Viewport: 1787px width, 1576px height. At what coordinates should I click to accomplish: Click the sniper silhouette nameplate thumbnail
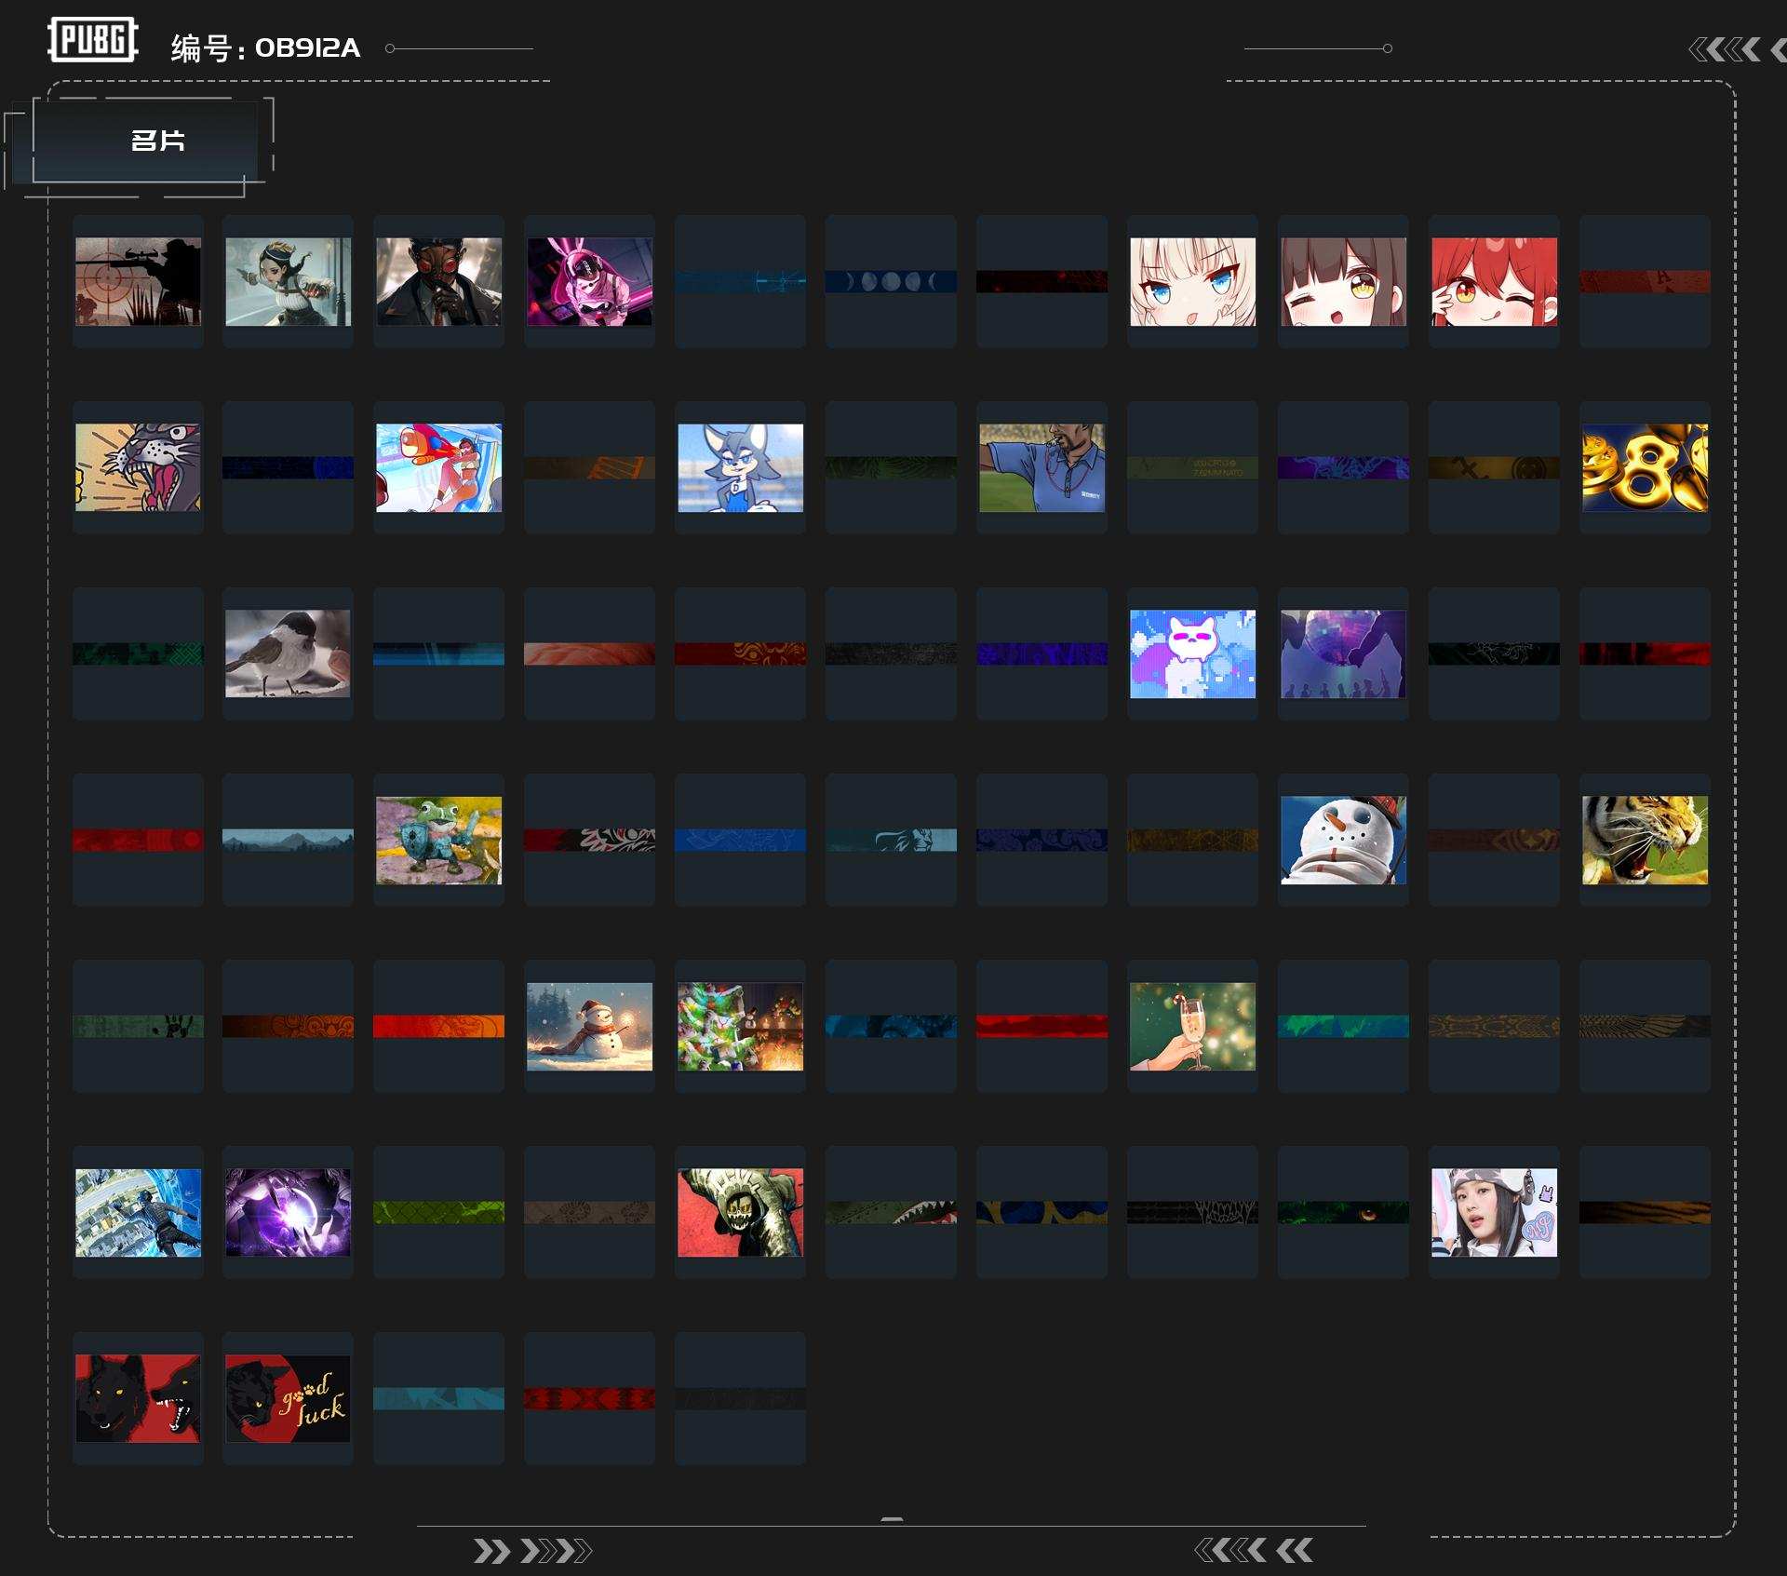138,281
